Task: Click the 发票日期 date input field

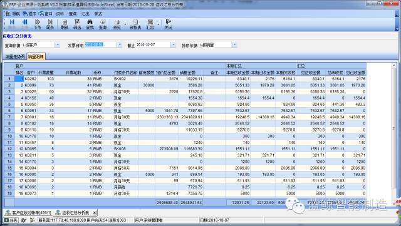Action: tap(100, 44)
